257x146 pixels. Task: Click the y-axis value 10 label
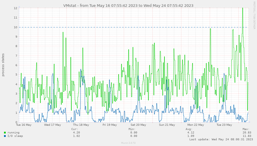pos(15,27)
